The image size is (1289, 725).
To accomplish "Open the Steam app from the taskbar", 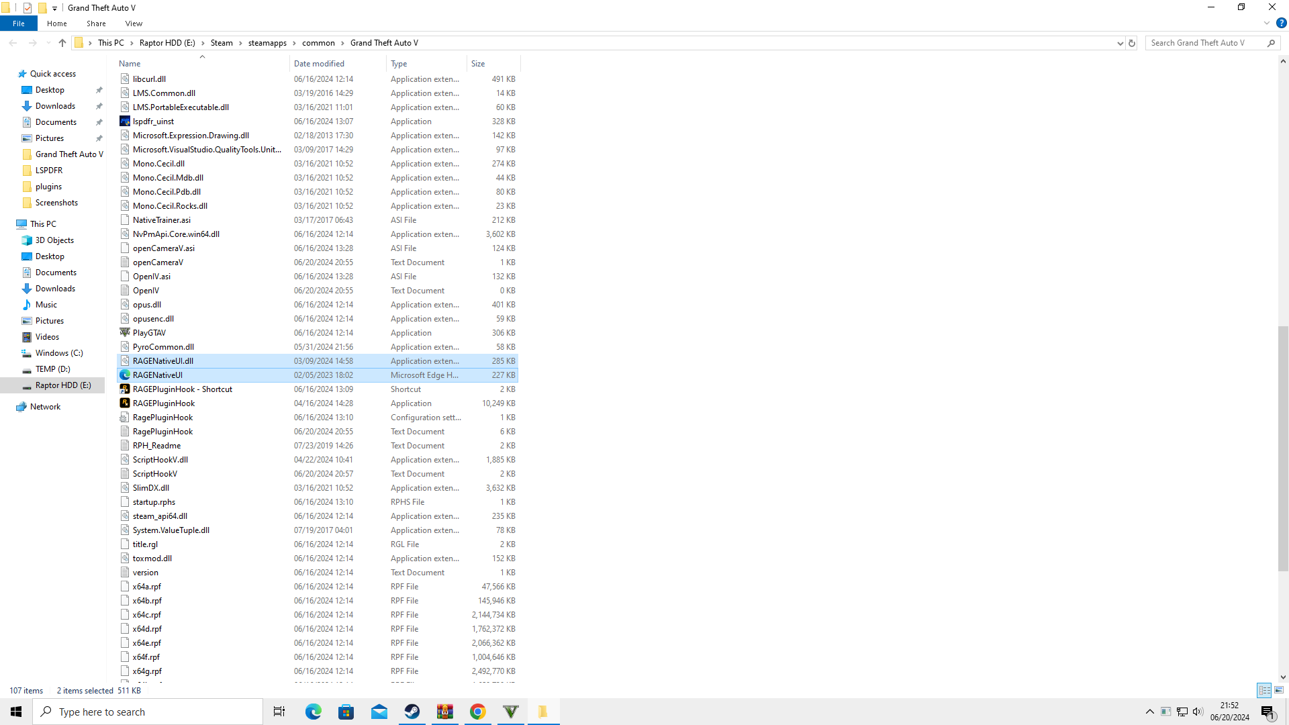I will click(x=412, y=712).
